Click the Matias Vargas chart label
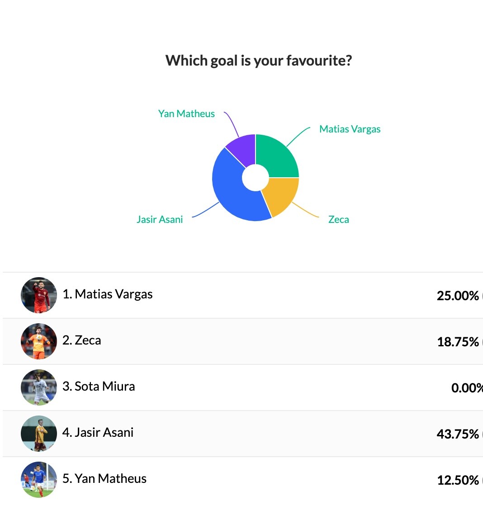This screenshot has height=510, width=483. [x=350, y=129]
